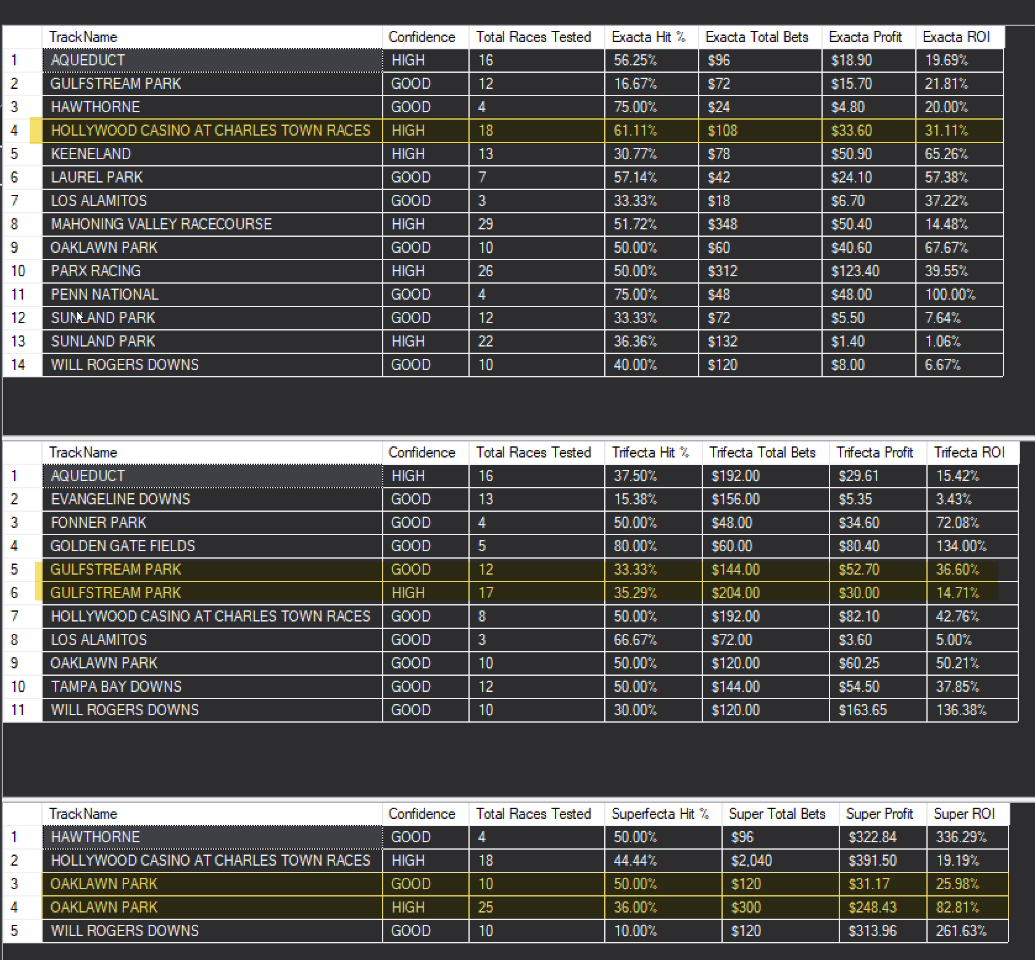This screenshot has height=960, width=1035.
Task: Click Exacta Total Bets column header
Action: (760, 37)
